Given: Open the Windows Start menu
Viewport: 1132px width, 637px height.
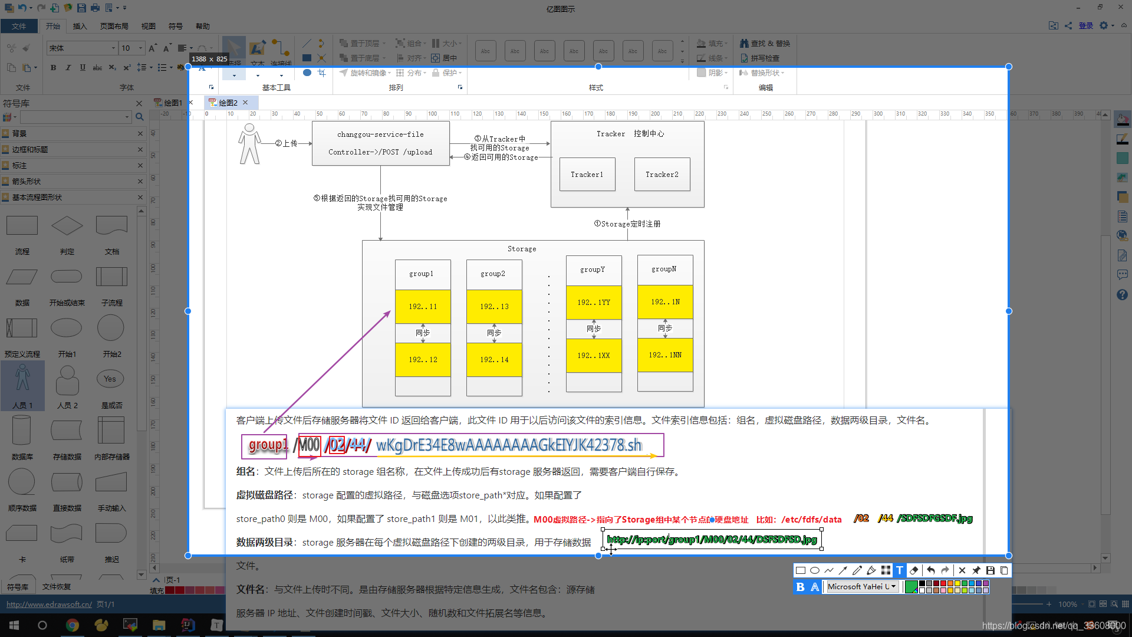Looking at the screenshot, I should point(14,625).
